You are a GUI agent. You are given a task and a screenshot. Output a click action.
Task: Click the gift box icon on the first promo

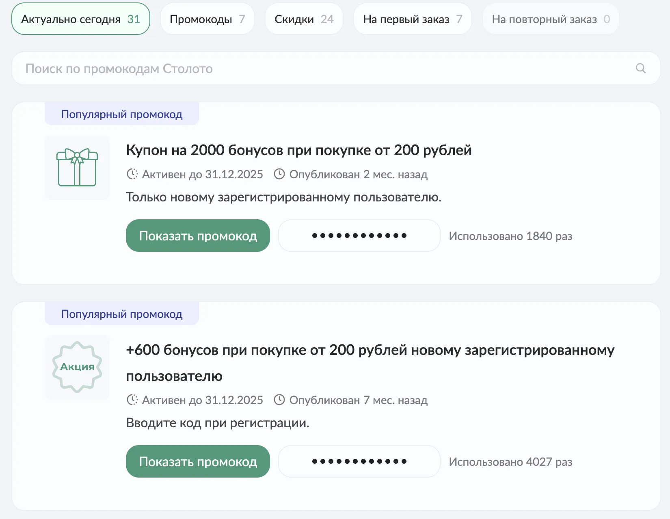tap(77, 167)
